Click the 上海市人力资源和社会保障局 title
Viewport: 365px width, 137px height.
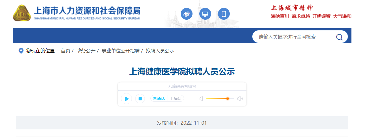[87, 11]
